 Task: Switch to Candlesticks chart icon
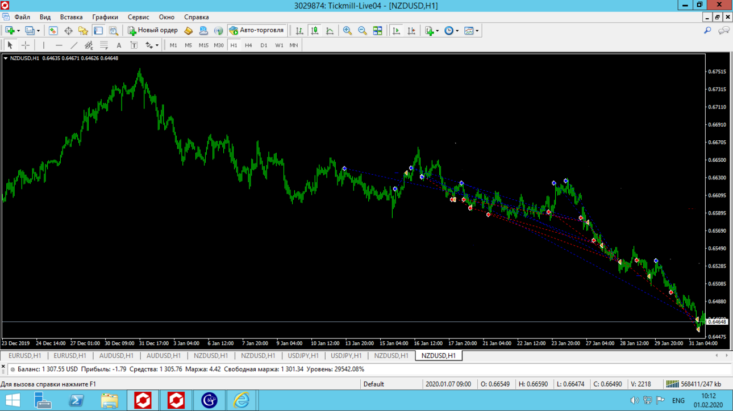coord(314,31)
